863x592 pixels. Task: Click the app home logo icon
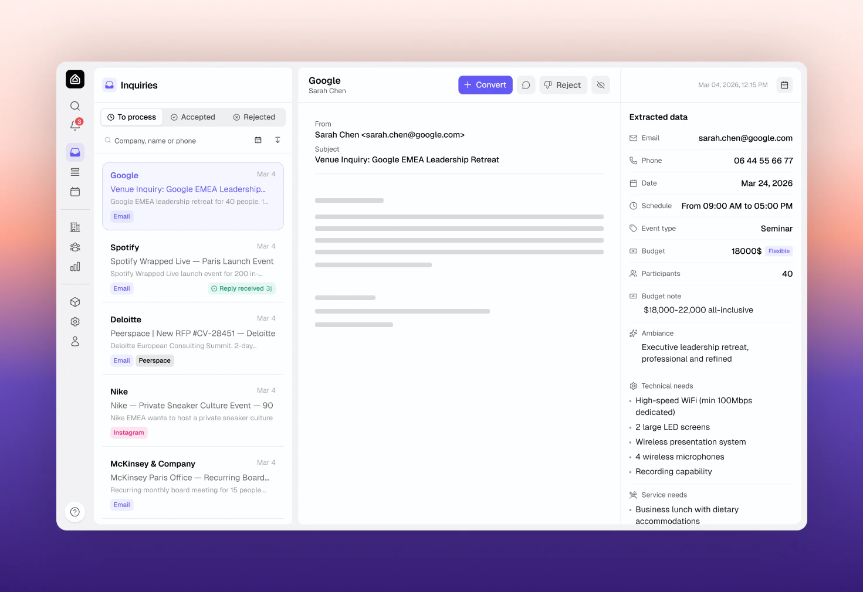pos(75,79)
